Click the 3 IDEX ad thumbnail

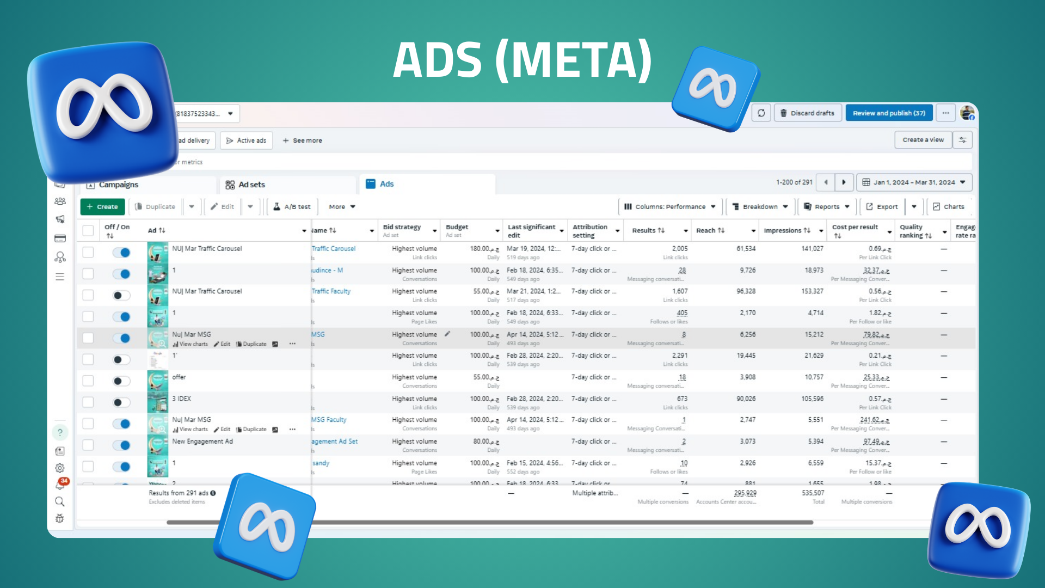click(158, 402)
